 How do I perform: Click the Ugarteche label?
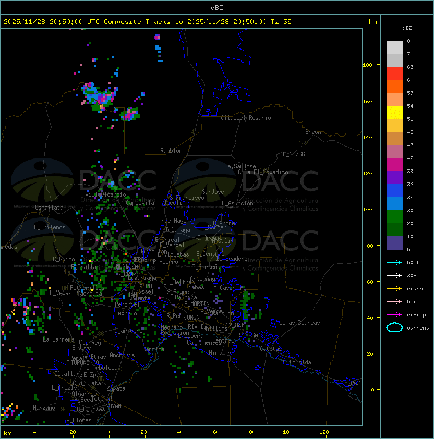pyautogui.click(x=129, y=331)
